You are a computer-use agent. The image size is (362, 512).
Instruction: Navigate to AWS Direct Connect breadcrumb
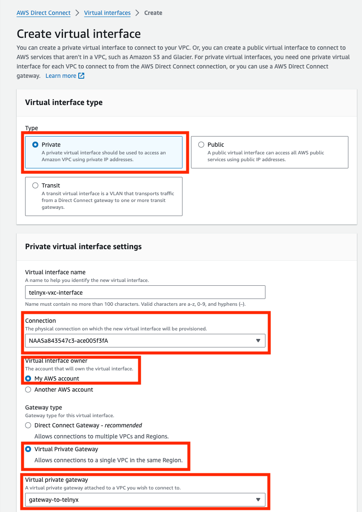[x=43, y=13]
